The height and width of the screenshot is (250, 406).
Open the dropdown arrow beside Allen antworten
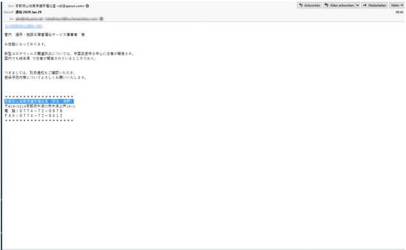tap(358, 6)
